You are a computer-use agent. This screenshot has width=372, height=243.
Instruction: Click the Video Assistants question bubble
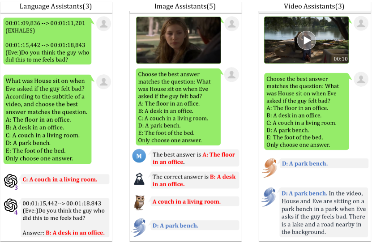tap(307, 111)
